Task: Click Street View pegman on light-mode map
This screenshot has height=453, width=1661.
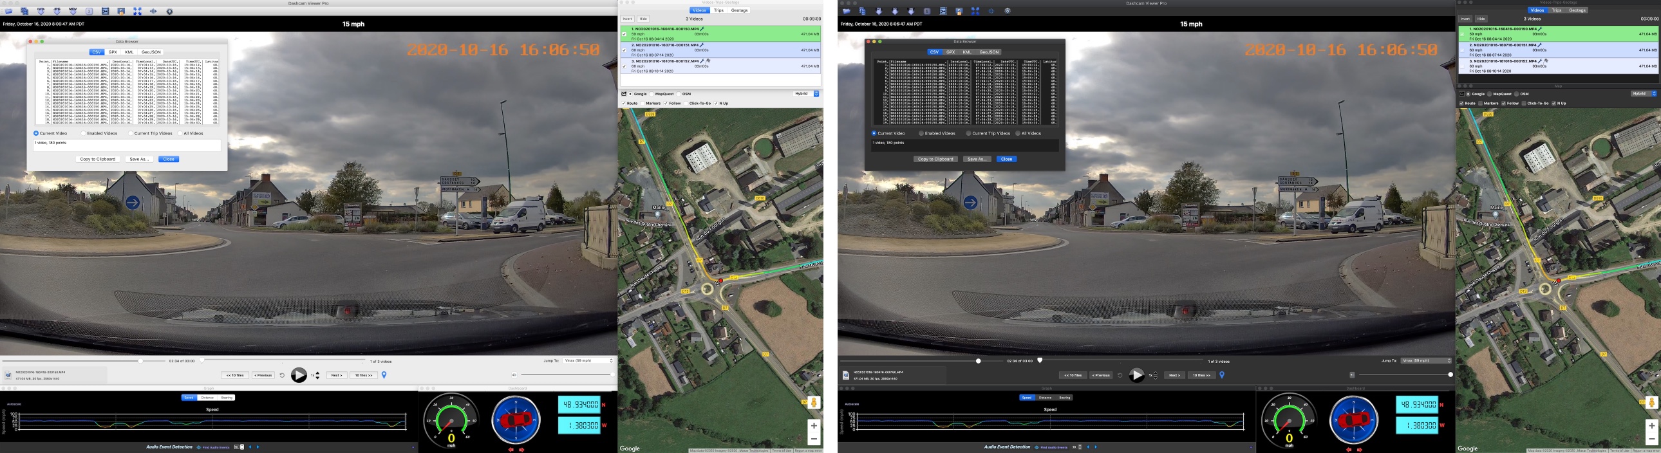Action: (814, 403)
